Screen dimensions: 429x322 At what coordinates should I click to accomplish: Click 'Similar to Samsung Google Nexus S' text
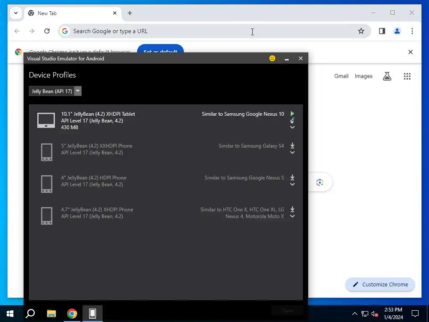coord(244,178)
